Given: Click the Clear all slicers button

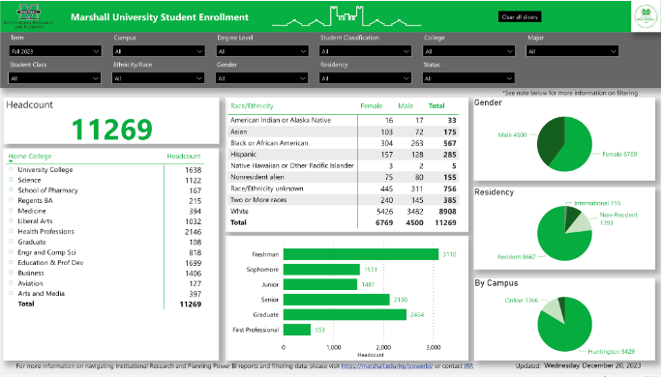Looking at the screenshot, I should coord(520,16).
